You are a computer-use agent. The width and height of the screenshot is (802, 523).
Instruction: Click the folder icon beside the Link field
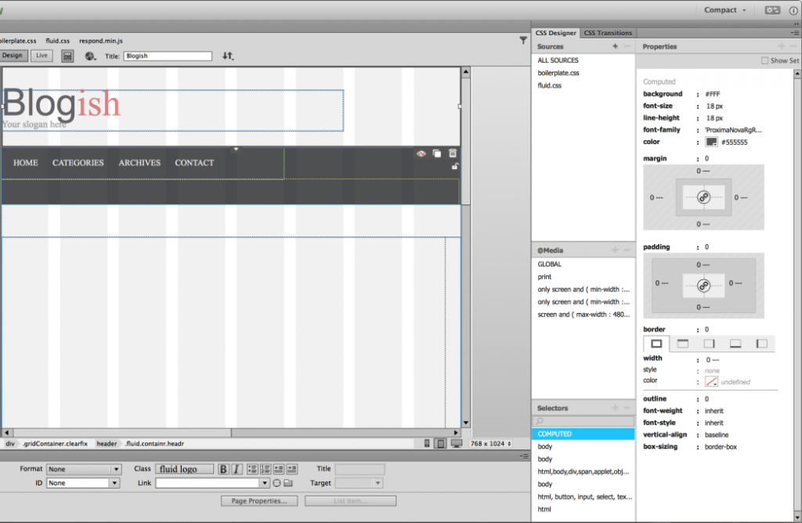coord(288,482)
